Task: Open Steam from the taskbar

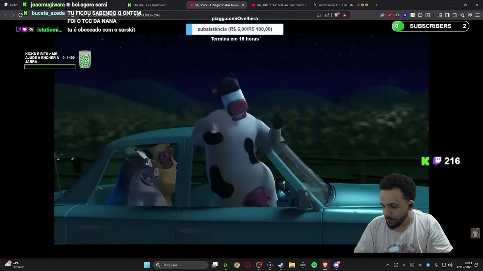Action: point(281,265)
